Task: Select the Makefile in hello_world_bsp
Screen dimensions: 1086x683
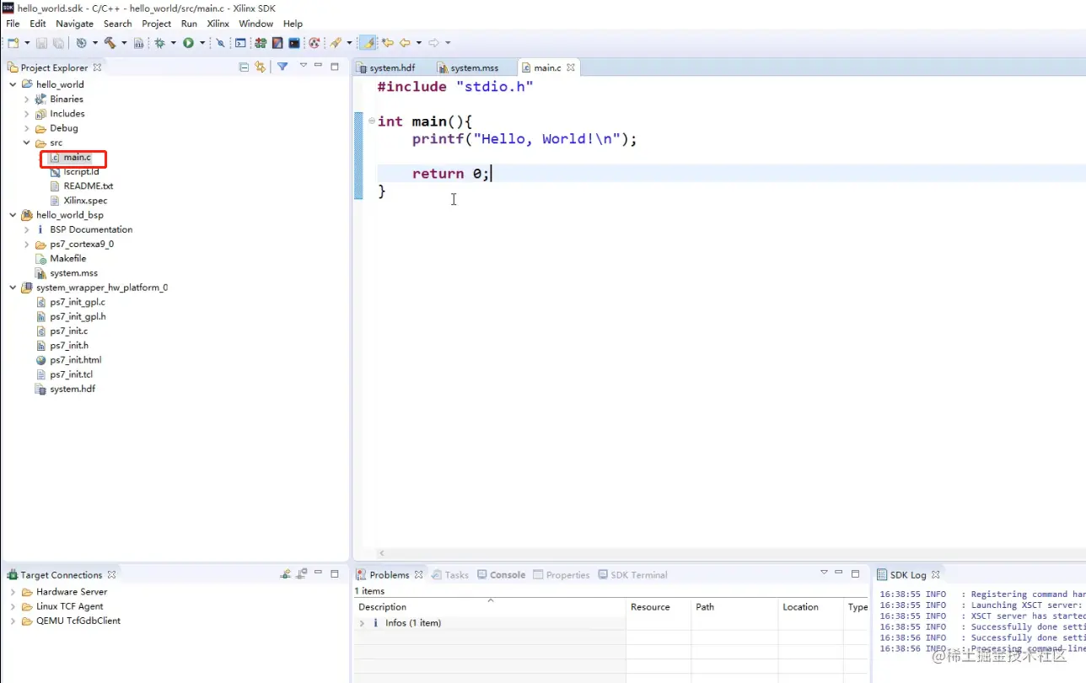Action: click(67, 259)
